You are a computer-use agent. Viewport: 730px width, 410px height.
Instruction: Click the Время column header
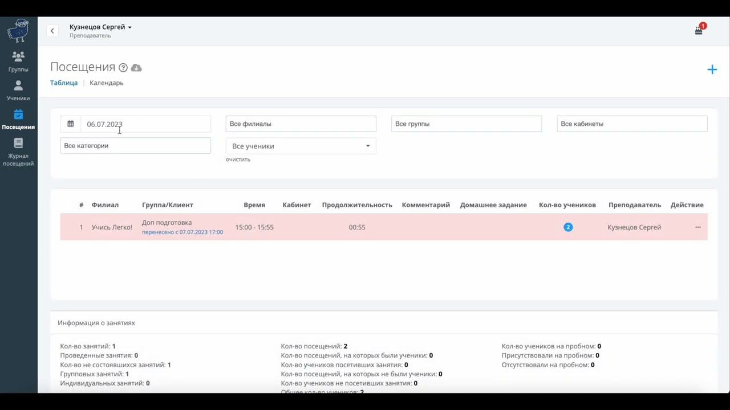tap(254, 205)
